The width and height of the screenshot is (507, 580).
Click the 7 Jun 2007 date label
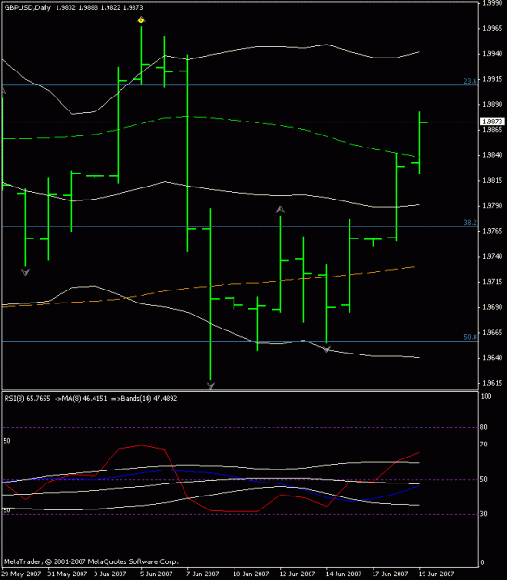[x=202, y=574]
